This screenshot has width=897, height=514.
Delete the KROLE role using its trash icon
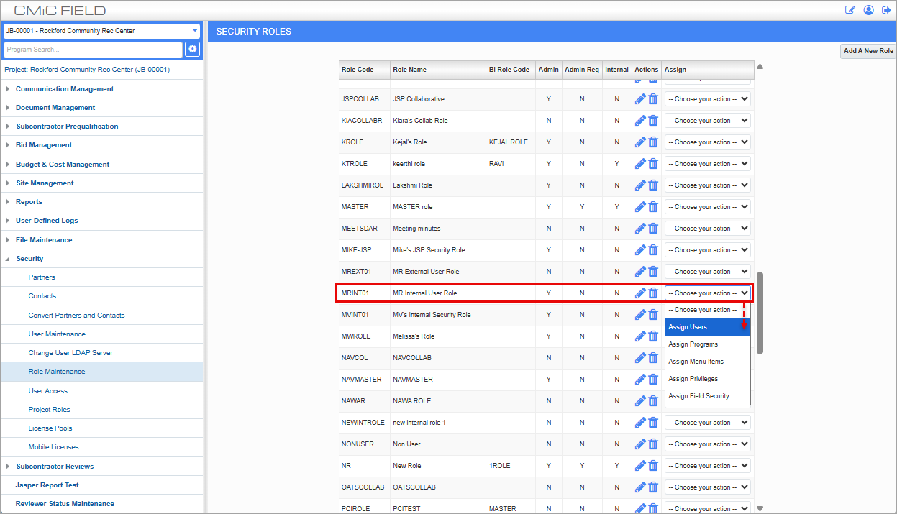[x=653, y=142]
